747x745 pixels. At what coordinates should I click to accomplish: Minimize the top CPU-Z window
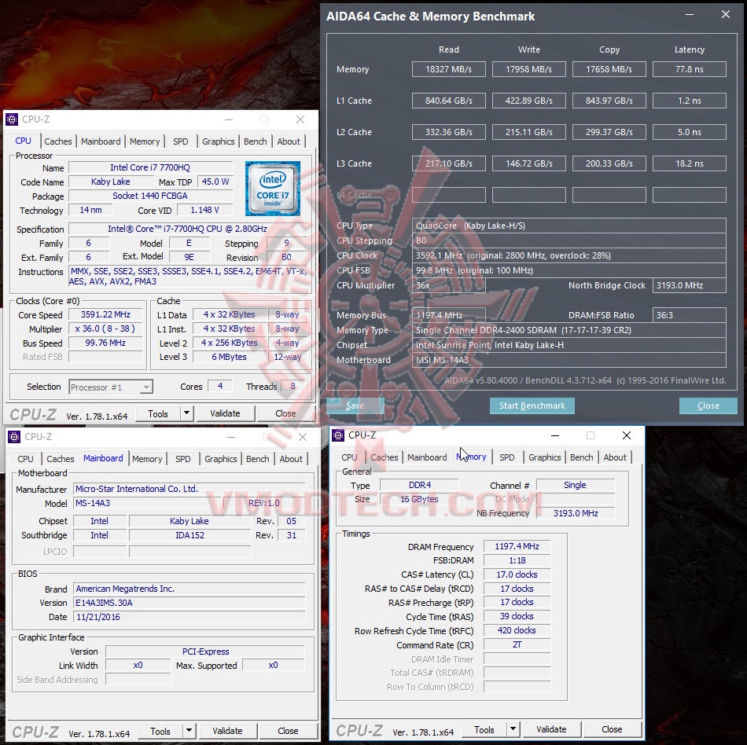click(229, 119)
